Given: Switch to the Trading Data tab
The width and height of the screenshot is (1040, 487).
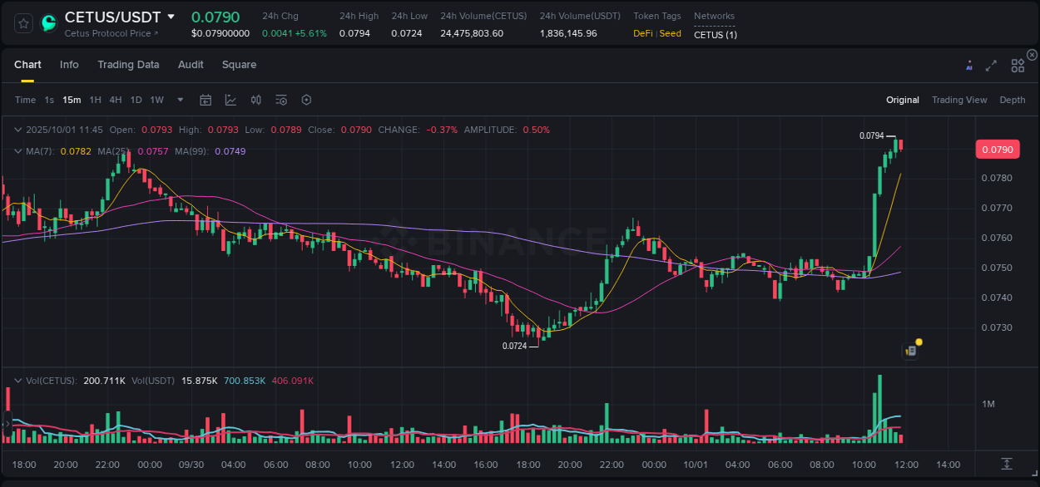Looking at the screenshot, I should [x=129, y=65].
